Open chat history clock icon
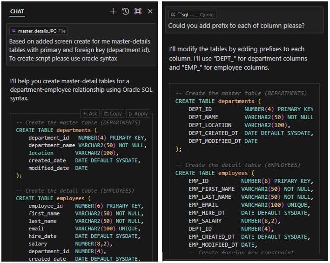This screenshot has height=263, width=330. [125, 11]
